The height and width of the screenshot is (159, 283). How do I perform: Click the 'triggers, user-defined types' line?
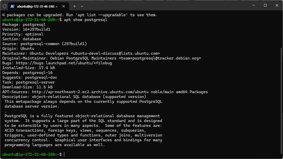(84, 135)
